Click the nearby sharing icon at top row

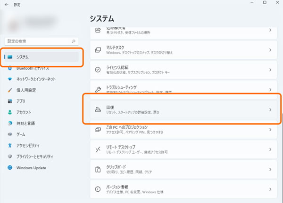tap(98, 30)
